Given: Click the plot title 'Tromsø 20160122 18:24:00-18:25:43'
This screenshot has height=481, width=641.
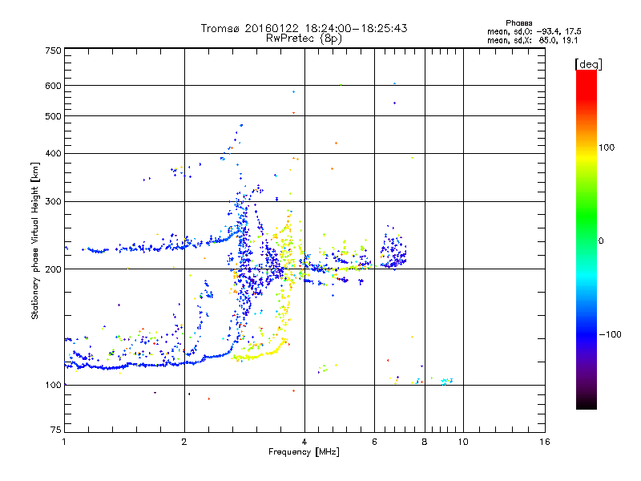Looking at the screenshot, I should point(304,28).
